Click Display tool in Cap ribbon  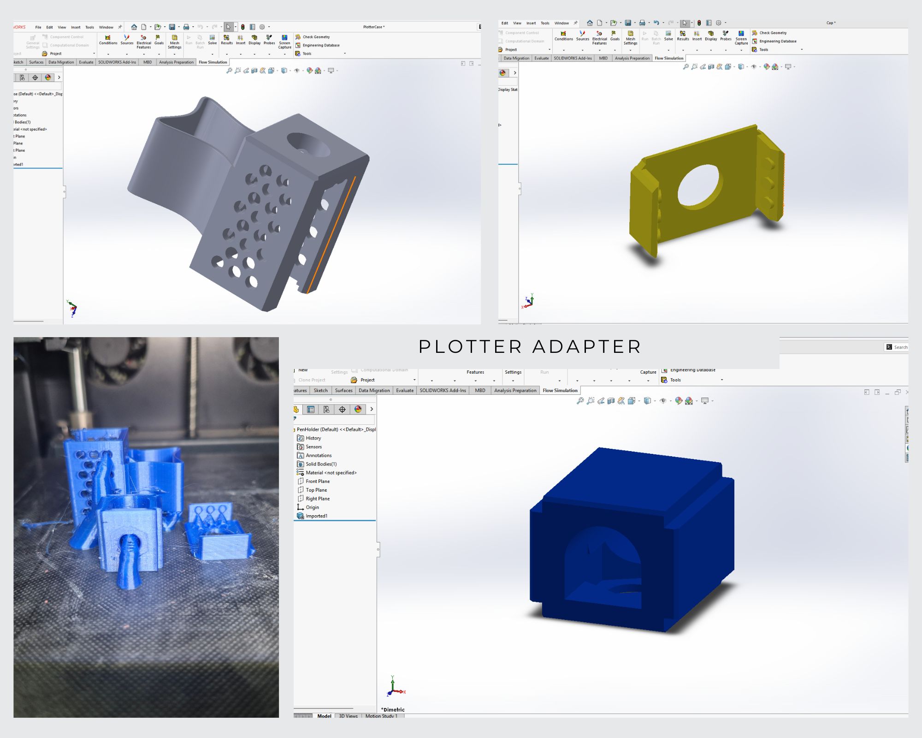coord(711,36)
